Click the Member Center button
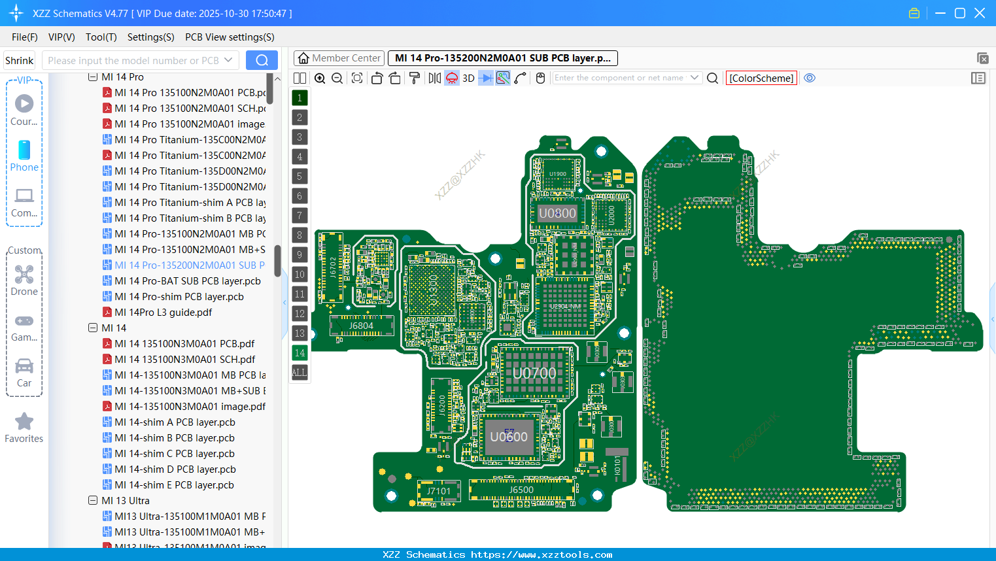Screen dimensions: 996x561 click(339, 58)
